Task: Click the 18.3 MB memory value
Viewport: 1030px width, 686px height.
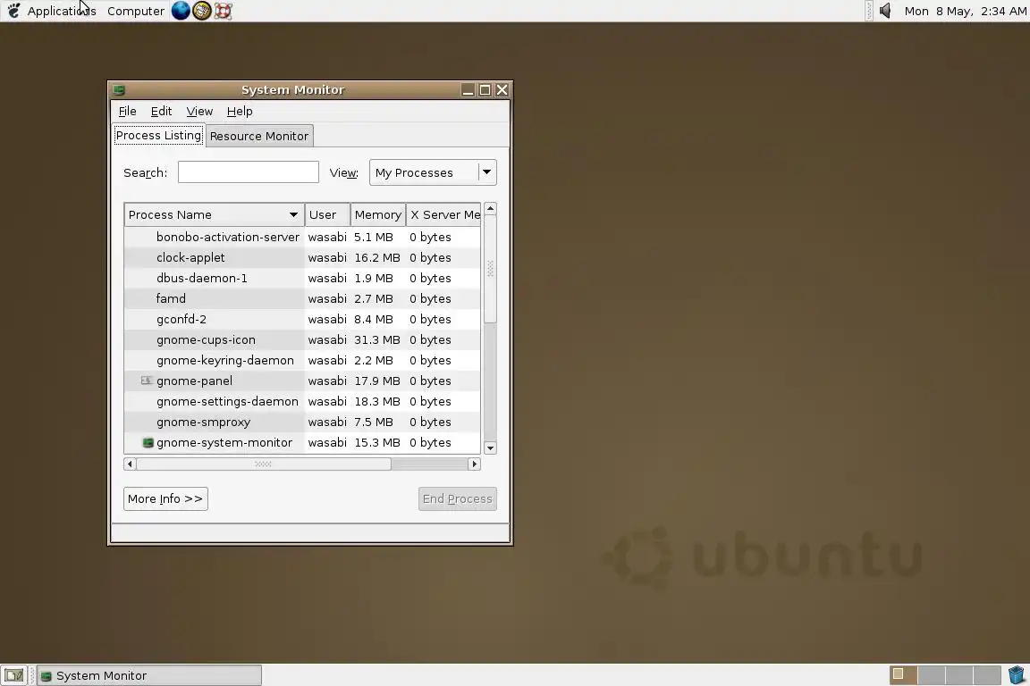Action: tap(377, 401)
